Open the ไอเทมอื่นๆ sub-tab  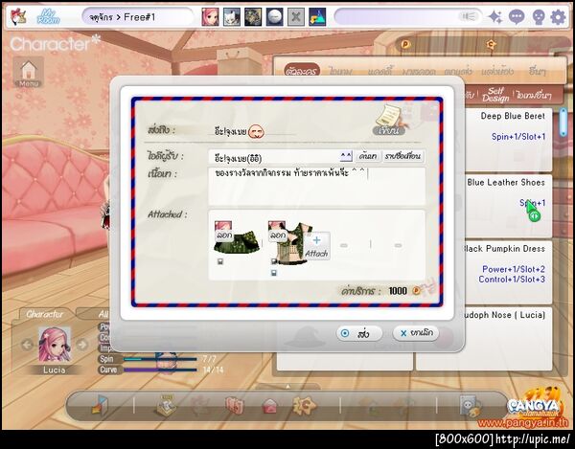point(534,95)
